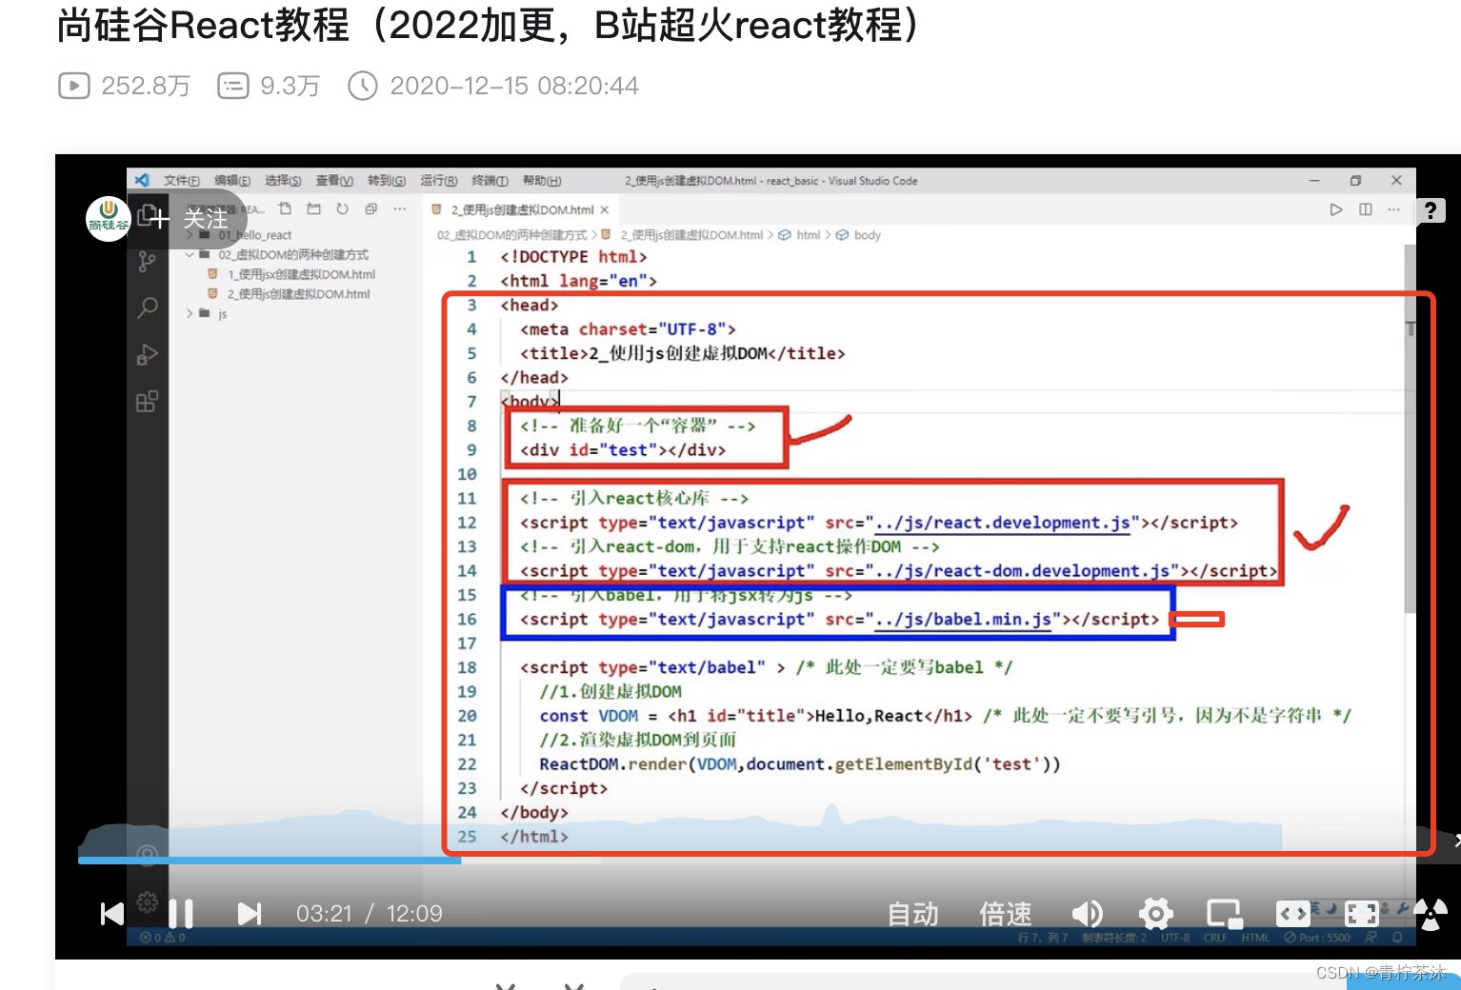Screen dimensions: 1461x990
Task: Select the 2_使用js创建虚拟DOM.html editor tab
Action: 519,208
